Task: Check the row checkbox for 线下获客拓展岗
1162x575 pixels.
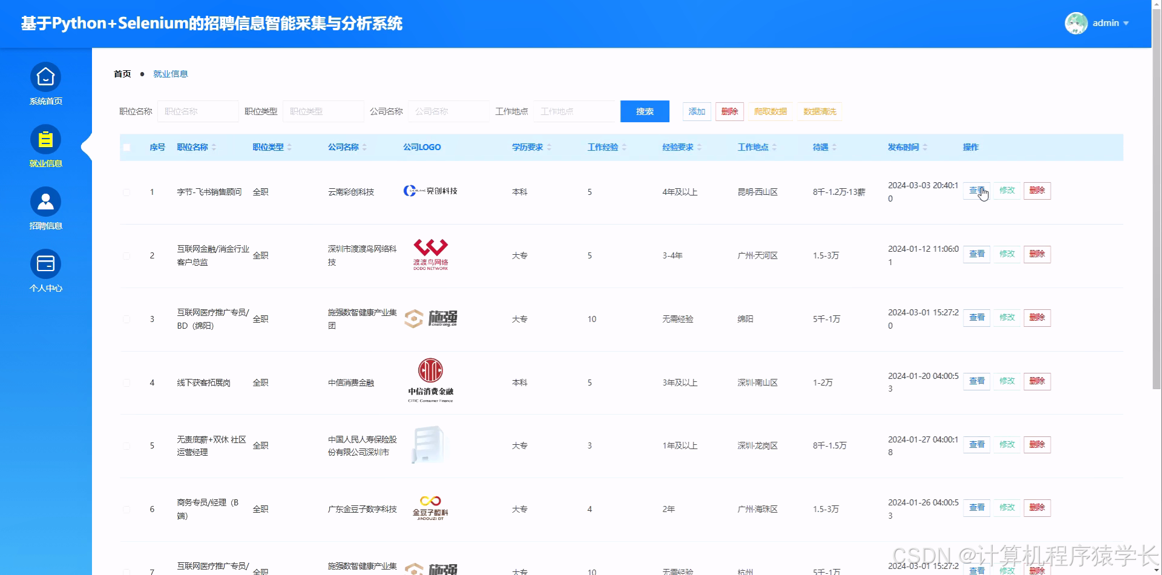Action: click(126, 382)
